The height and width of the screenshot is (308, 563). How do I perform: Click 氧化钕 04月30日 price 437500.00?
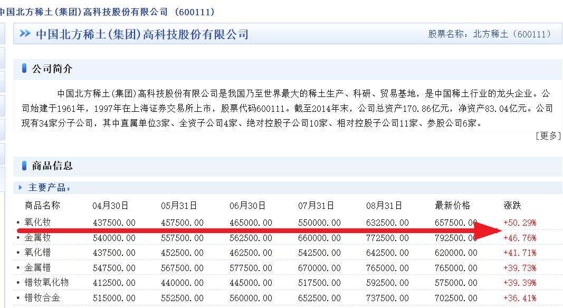(114, 223)
